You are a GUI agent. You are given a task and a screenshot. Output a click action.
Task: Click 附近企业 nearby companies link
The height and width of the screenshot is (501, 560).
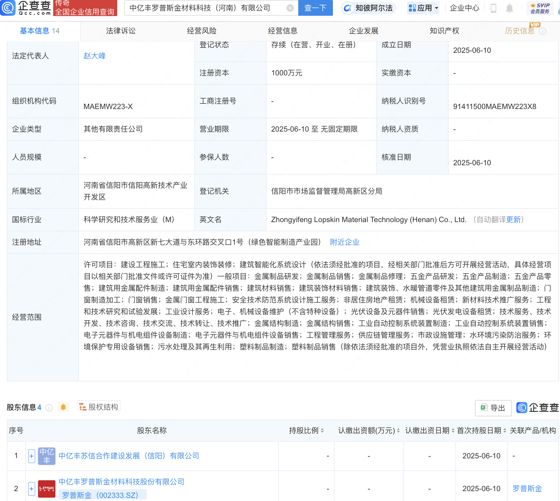[x=345, y=242]
